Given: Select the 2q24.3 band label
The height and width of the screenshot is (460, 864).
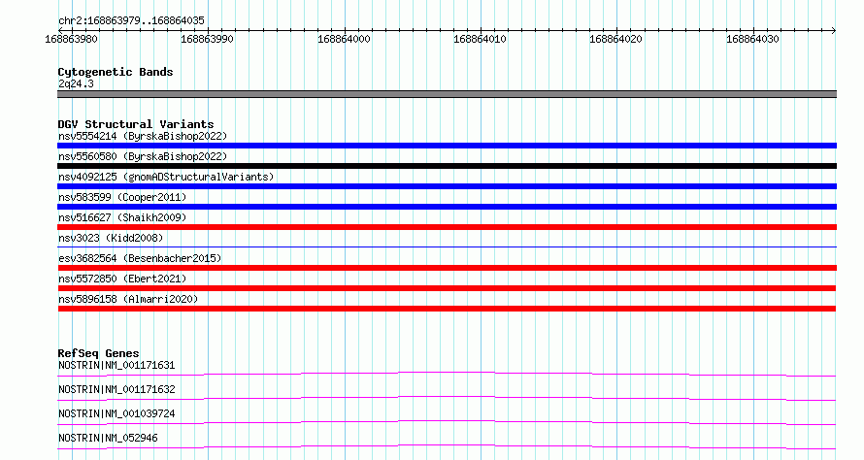Looking at the screenshot, I should tap(76, 83).
